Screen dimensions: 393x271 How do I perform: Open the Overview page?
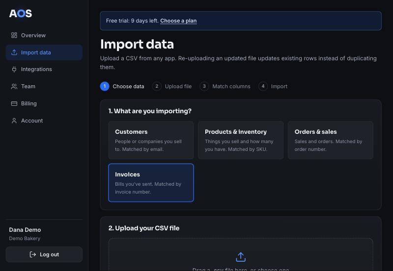coord(44,35)
